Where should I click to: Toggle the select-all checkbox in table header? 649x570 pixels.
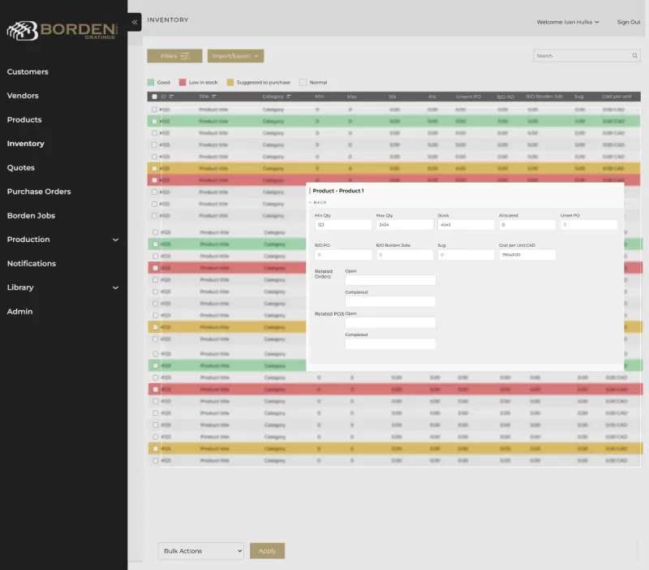(154, 97)
